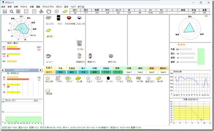Switch to the 調味料 category tab
Viewport: 214px width, 131px height.
(x=163, y=68)
